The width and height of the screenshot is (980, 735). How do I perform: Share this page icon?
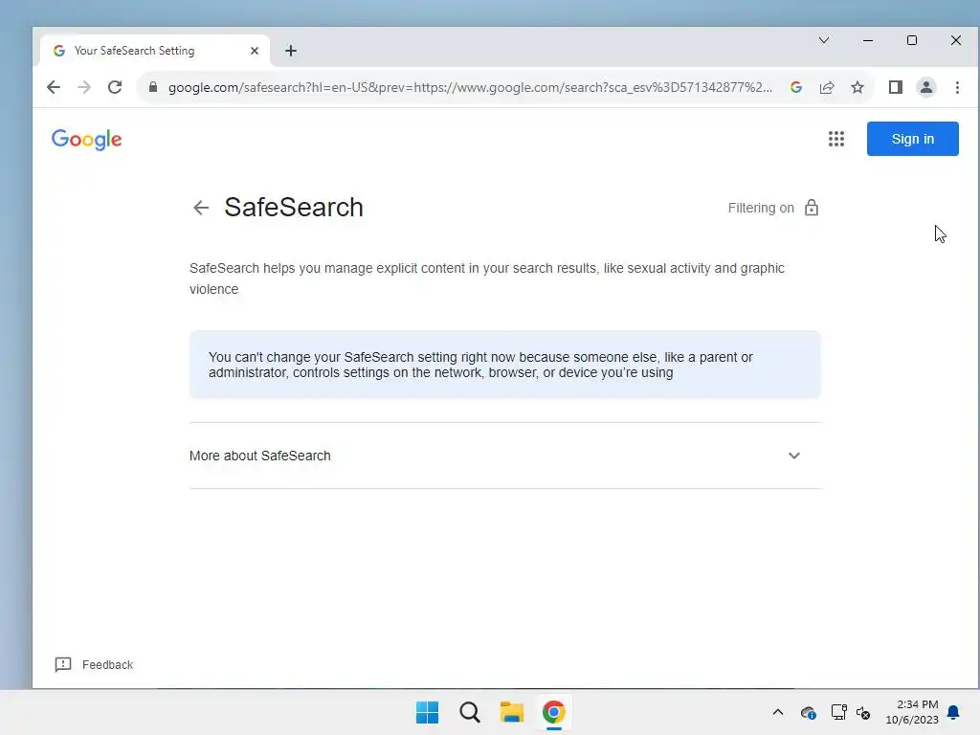tap(826, 87)
